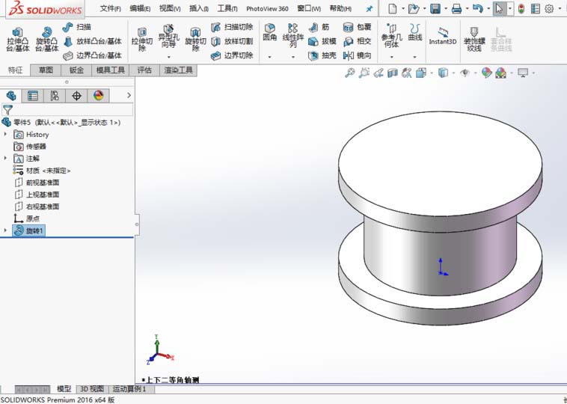Expand the 旋转1 feature node

point(5,230)
